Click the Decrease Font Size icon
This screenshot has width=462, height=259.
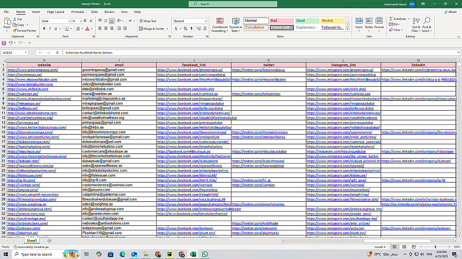click(x=91, y=21)
